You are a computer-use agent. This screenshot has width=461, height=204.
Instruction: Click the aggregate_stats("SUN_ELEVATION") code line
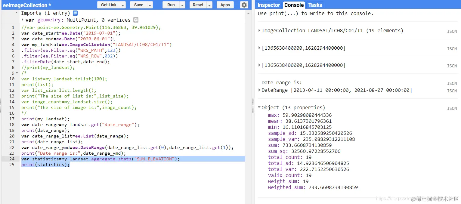(x=101, y=159)
